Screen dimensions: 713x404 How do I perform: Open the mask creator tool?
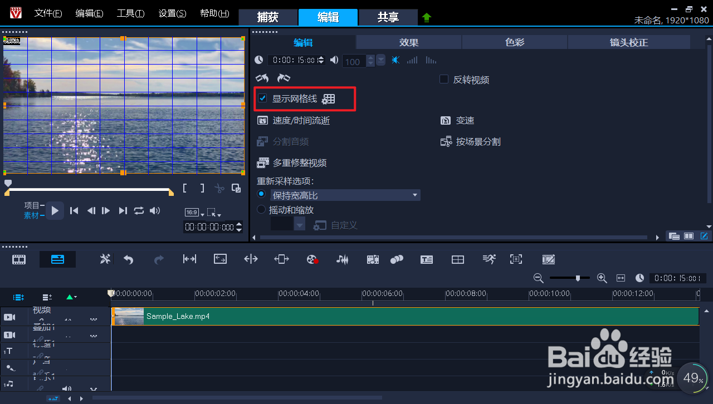(x=549, y=259)
